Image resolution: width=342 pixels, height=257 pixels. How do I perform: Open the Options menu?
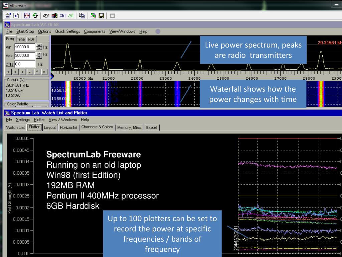click(44, 31)
